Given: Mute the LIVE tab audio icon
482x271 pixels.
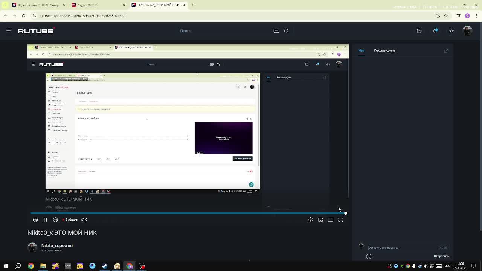Looking at the screenshot, I should [178, 5].
